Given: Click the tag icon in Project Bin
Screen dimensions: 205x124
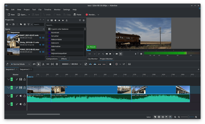Looking at the screenshot, I should click(21, 24).
